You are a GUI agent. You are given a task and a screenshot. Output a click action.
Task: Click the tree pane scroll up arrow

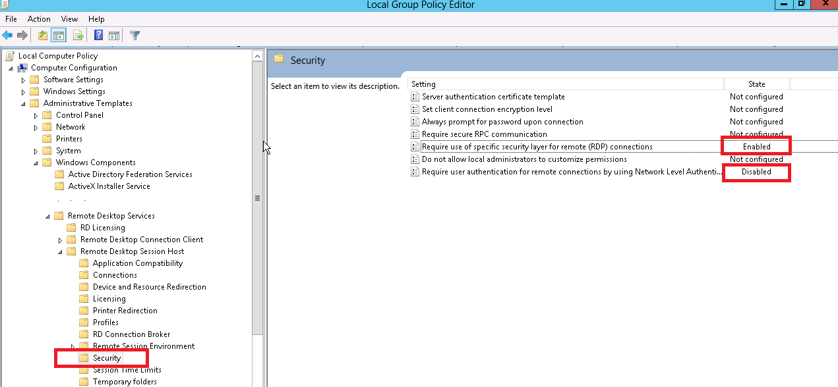(257, 57)
